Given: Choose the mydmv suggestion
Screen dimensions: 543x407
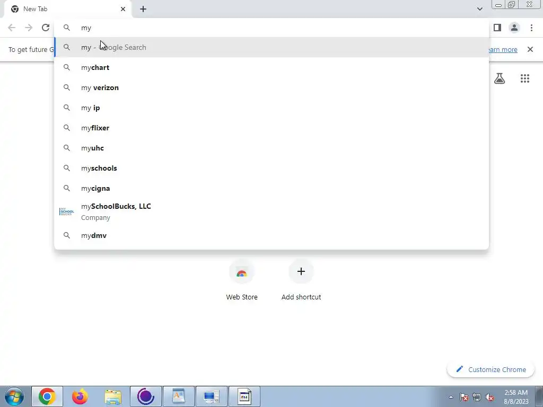Looking at the screenshot, I should tap(271, 235).
